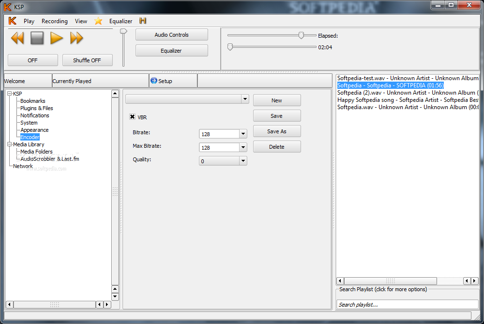Open the Bitrate dropdown
Image resolution: width=484 pixels, height=324 pixels.
tap(243, 134)
